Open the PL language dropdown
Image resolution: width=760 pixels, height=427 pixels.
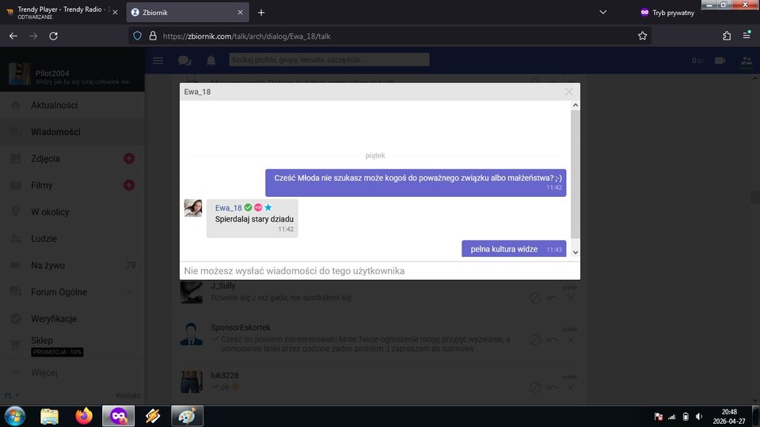(x=11, y=395)
